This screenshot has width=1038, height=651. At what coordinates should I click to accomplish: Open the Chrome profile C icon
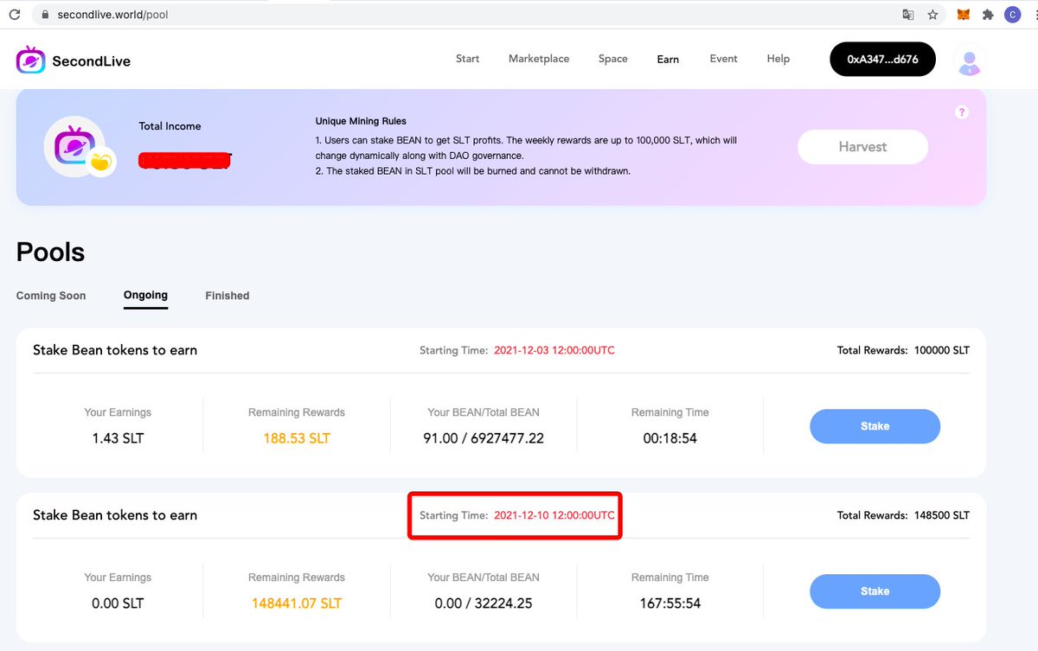click(x=1013, y=14)
